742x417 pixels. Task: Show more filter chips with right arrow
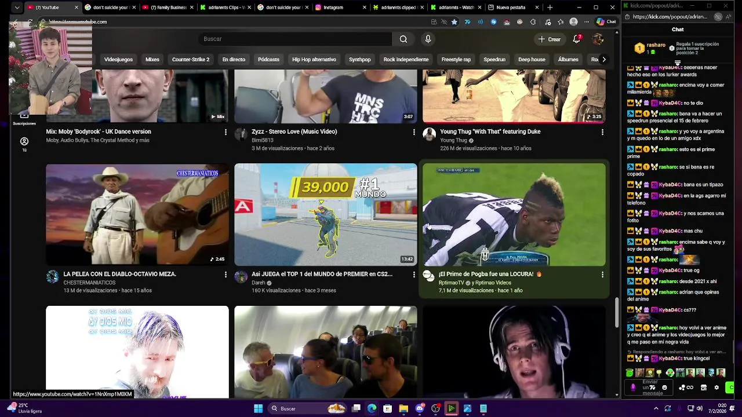point(603,60)
